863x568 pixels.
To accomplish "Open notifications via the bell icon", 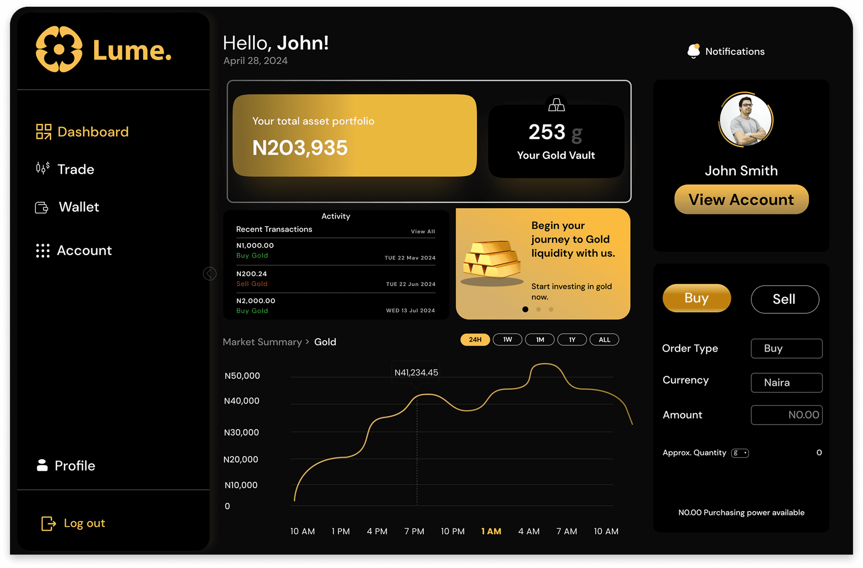I will 694,51.
